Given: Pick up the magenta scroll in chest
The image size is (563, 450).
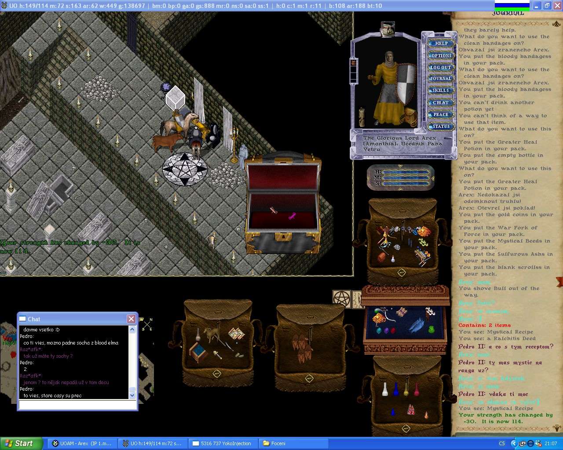Looking at the screenshot, I should coord(292,216).
